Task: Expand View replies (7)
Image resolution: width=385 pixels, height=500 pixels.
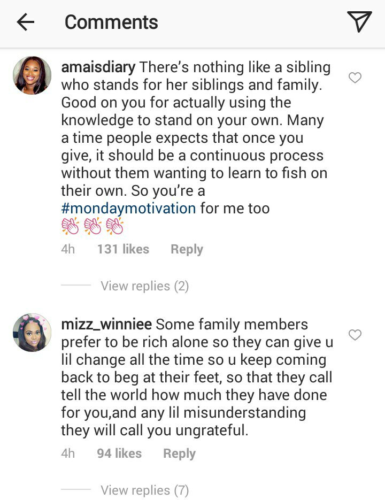Action: [x=144, y=490]
